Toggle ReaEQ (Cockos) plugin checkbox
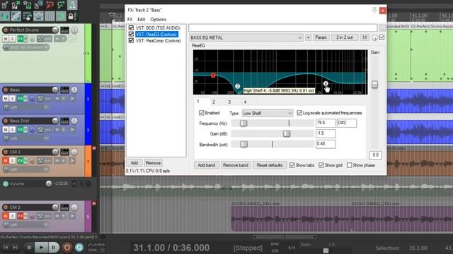 tap(131, 35)
